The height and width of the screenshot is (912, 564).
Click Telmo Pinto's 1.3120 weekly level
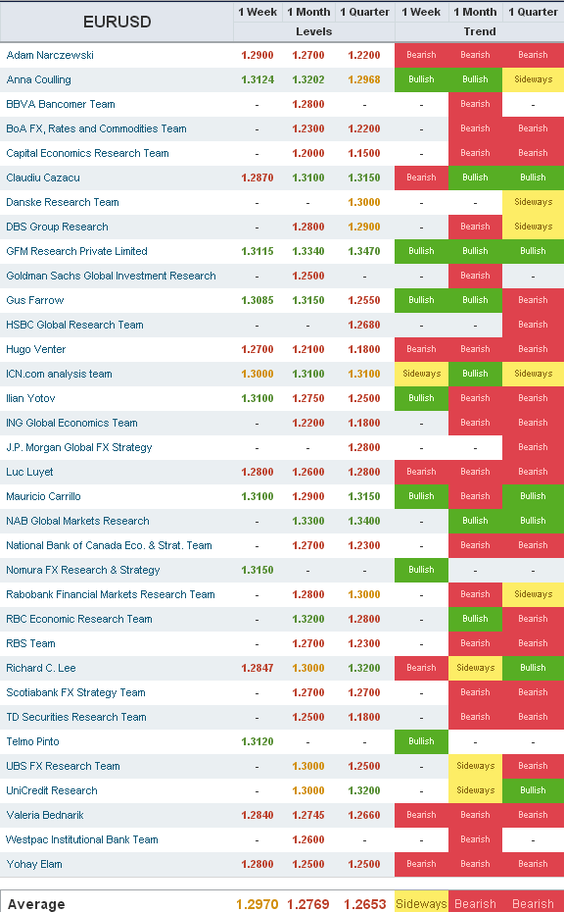tap(258, 741)
